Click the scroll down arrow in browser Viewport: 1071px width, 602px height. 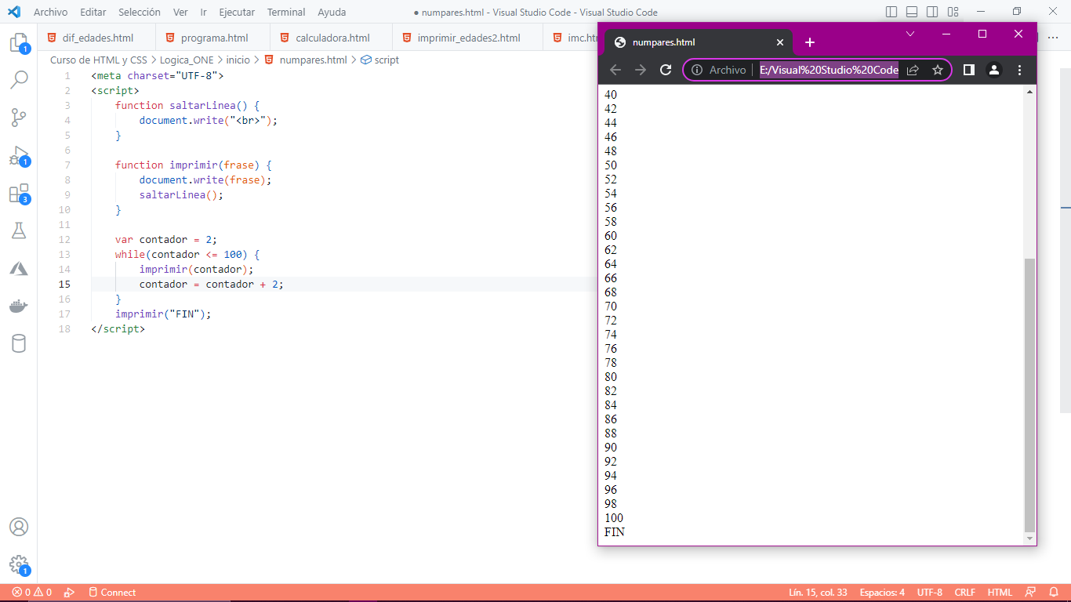click(x=1030, y=539)
